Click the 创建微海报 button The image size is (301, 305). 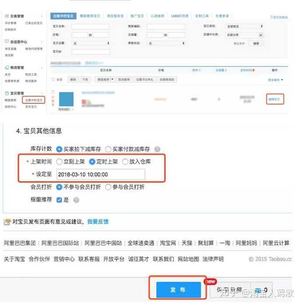pos(167,79)
